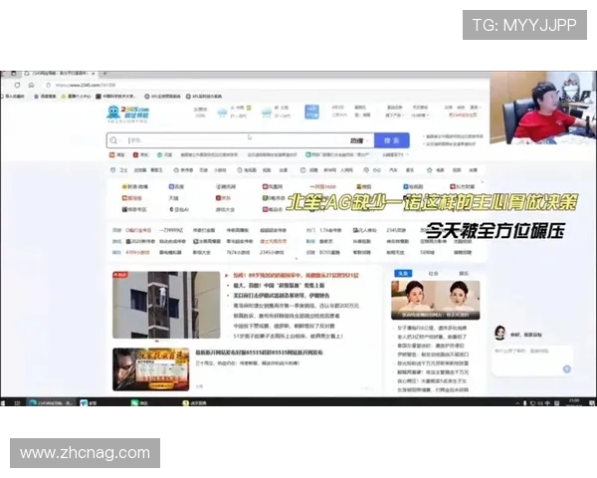Open the 豆包AI site link
Image resolution: width=597 pixels, height=478 pixels.
[x=179, y=209]
